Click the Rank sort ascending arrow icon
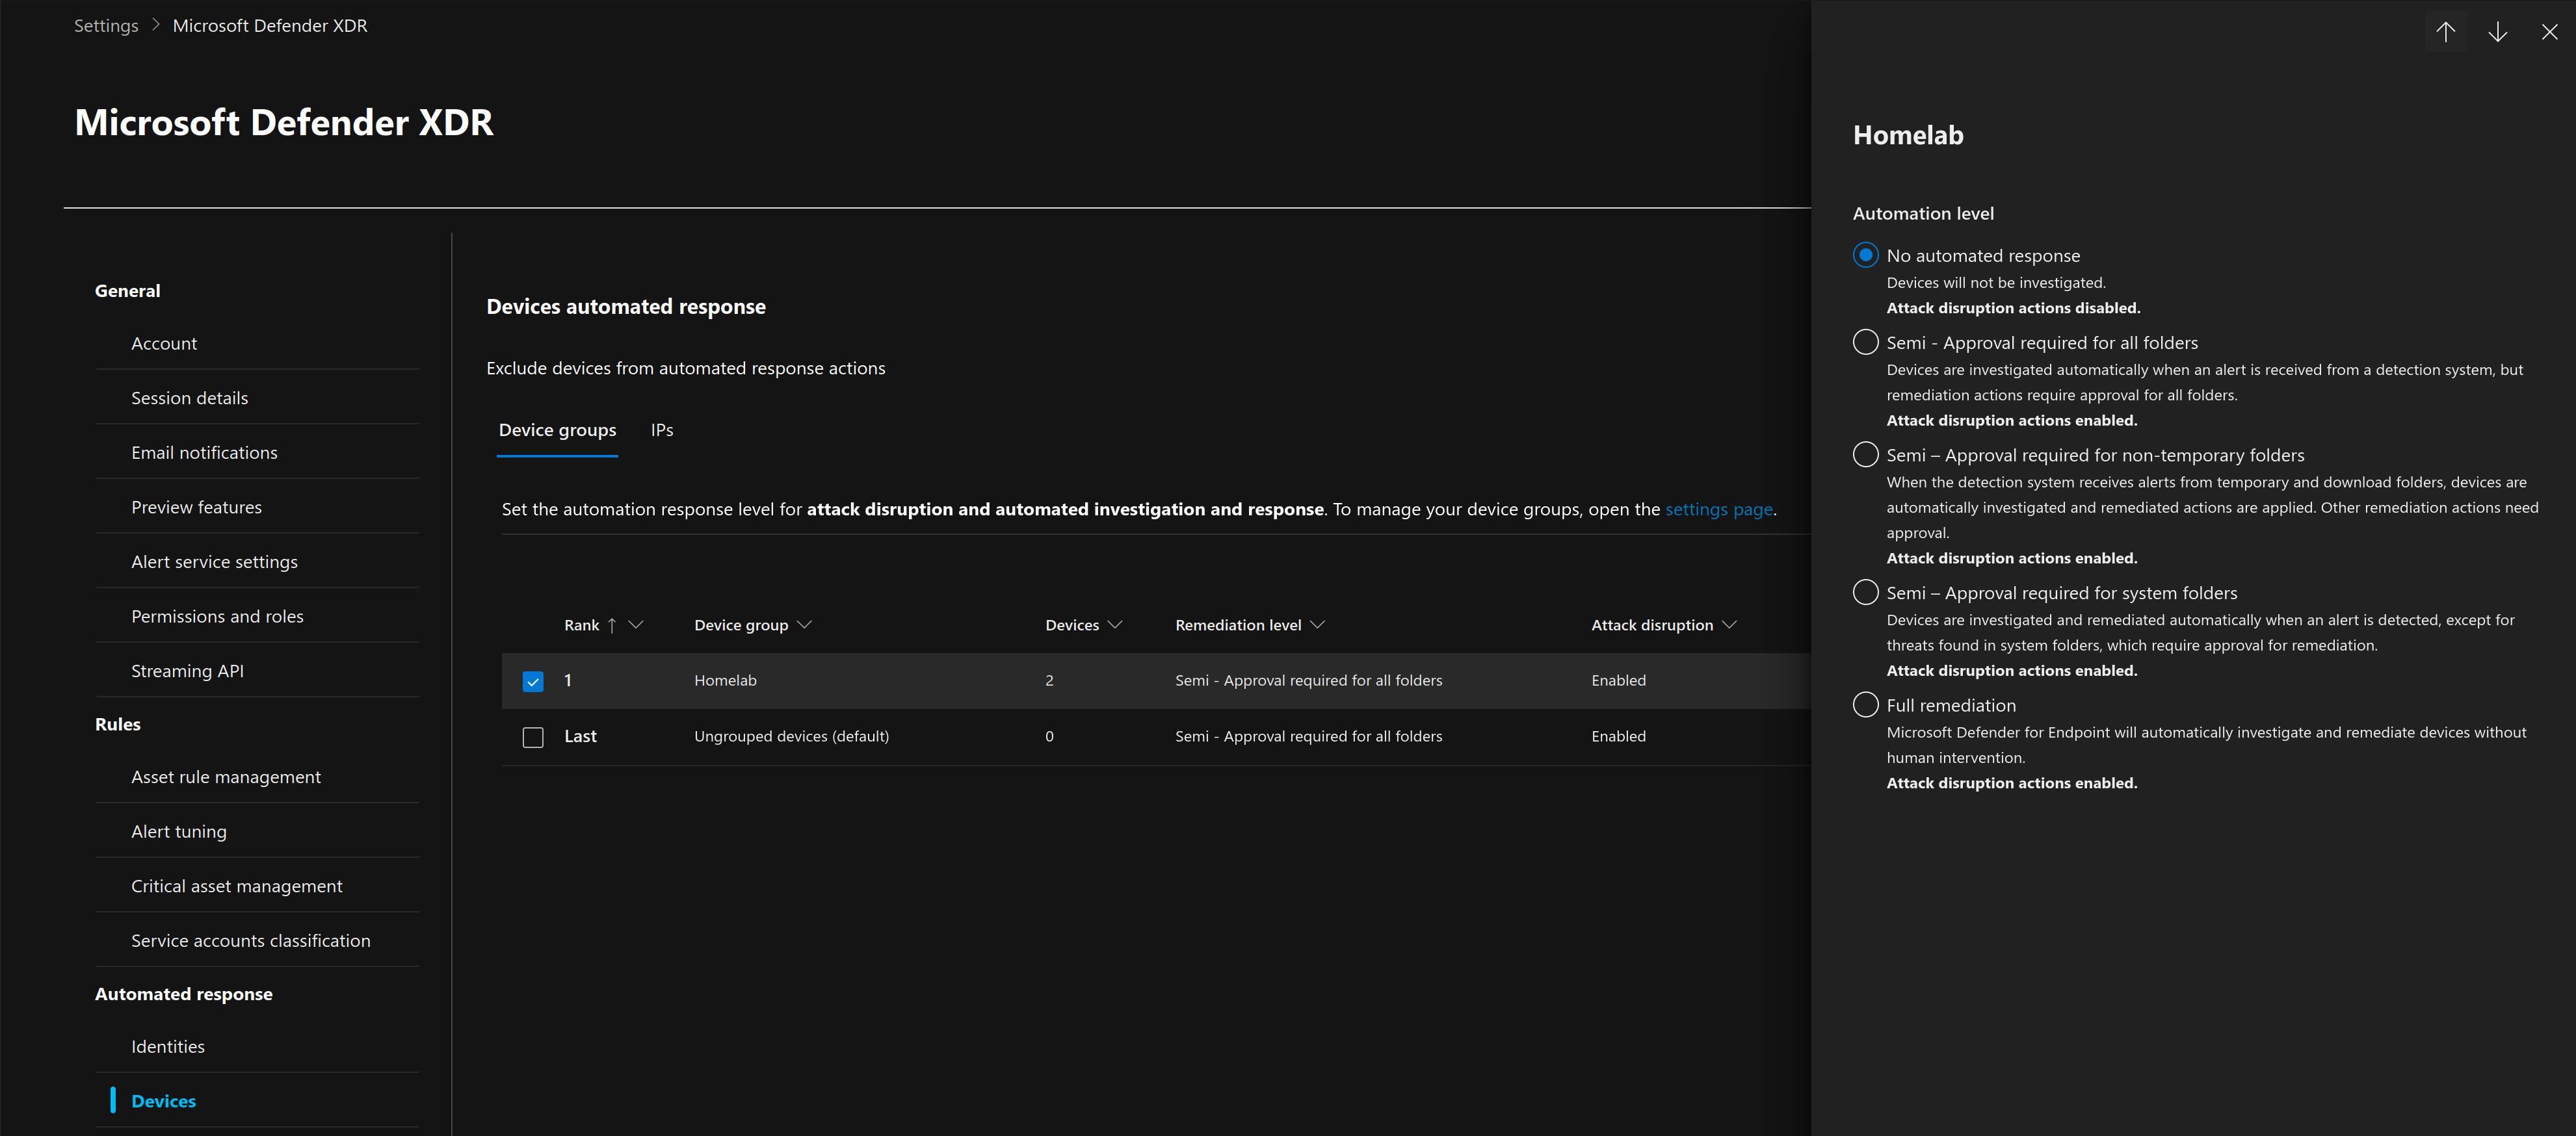This screenshot has width=2576, height=1136. [x=612, y=625]
